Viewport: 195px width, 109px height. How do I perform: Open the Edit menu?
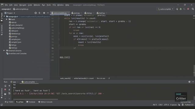(x=11, y=5)
